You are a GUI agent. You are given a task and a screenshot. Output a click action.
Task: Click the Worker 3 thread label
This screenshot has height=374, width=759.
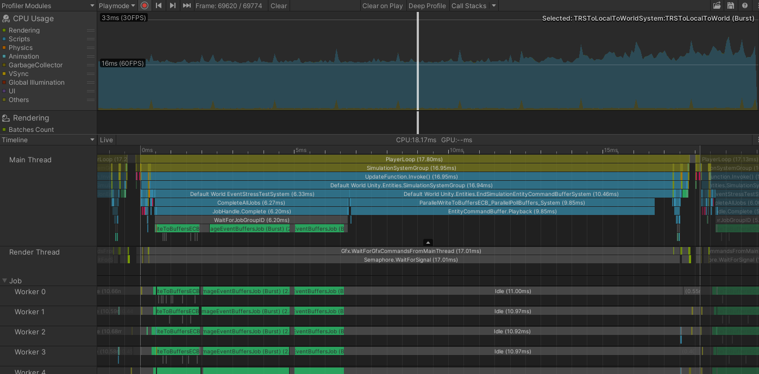[x=30, y=352]
